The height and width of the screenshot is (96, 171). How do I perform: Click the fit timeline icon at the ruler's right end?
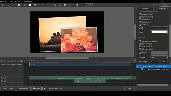(135, 61)
